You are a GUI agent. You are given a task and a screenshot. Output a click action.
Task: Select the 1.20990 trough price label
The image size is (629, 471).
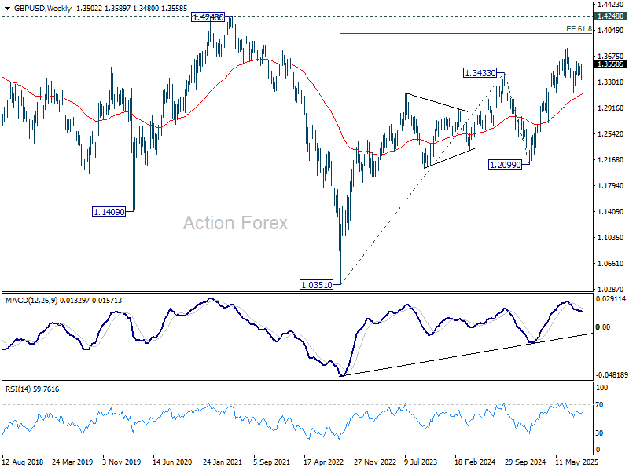pos(505,165)
